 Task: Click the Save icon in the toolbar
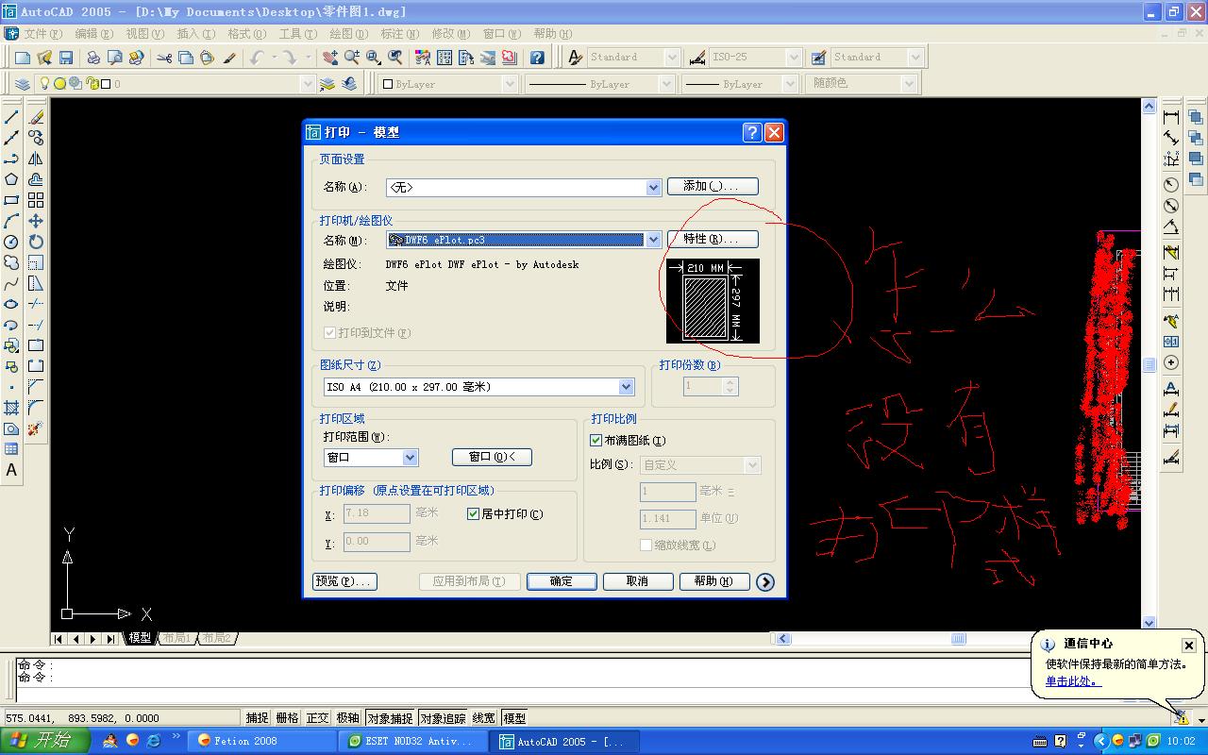click(66, 58)
